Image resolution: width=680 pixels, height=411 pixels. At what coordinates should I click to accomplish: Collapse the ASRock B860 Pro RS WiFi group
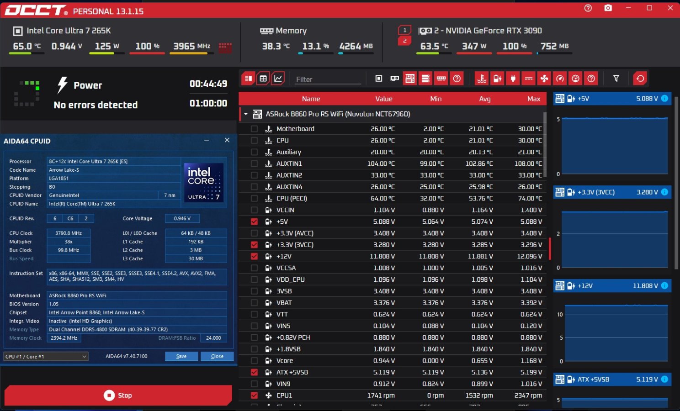[246, 114]
